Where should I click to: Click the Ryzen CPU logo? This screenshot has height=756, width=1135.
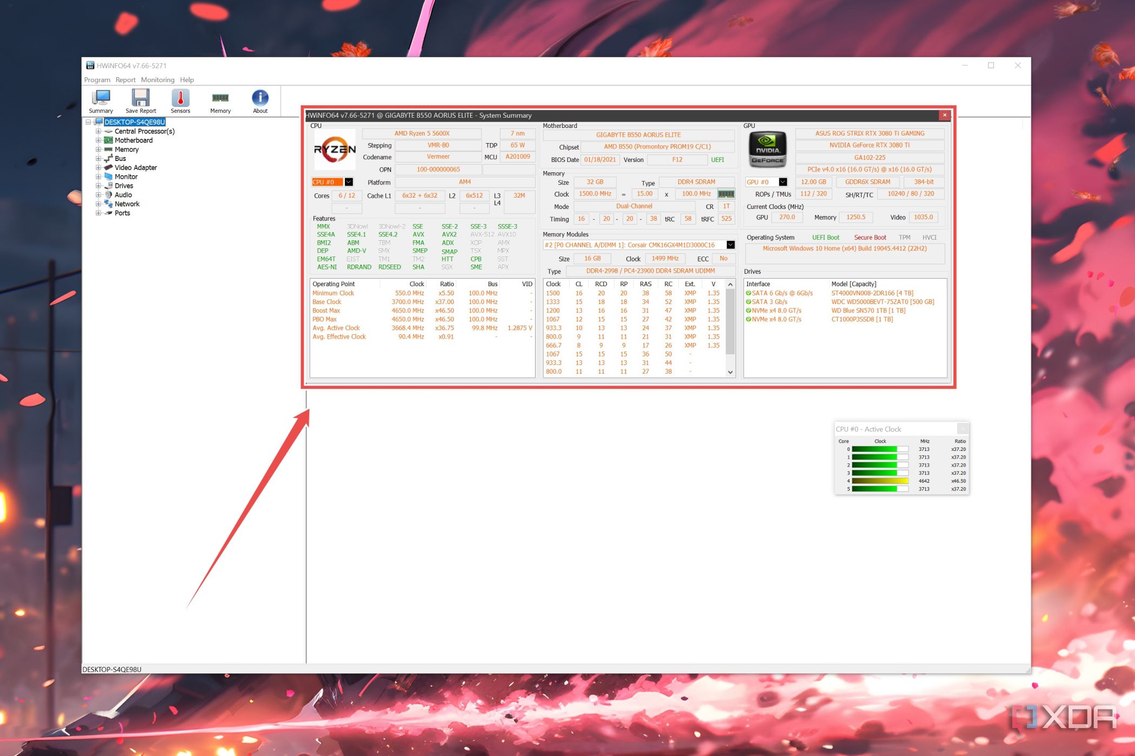point(335,150)
